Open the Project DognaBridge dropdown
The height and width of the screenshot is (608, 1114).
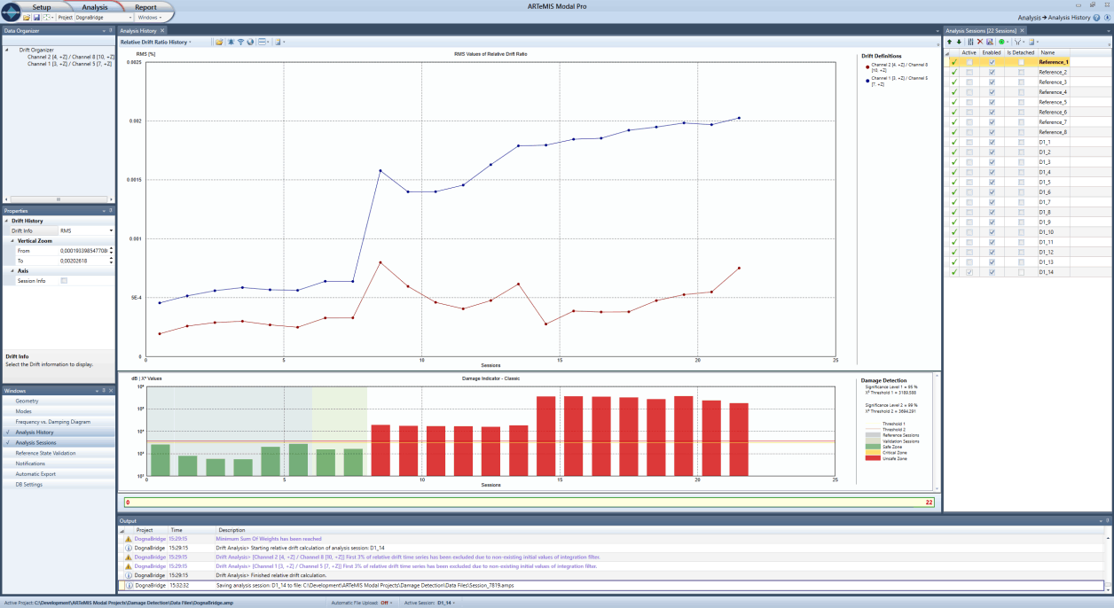click(129, 18)
